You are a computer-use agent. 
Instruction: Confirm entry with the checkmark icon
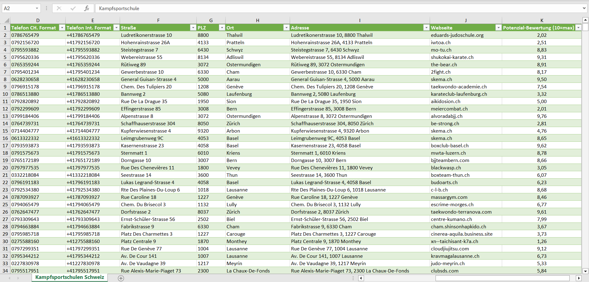pos(73,8)
